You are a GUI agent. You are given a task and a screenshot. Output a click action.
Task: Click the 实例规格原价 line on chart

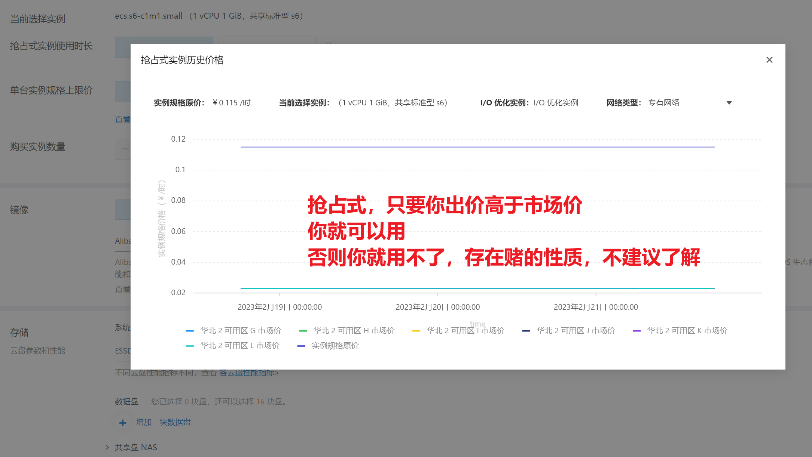coord(477,147)
